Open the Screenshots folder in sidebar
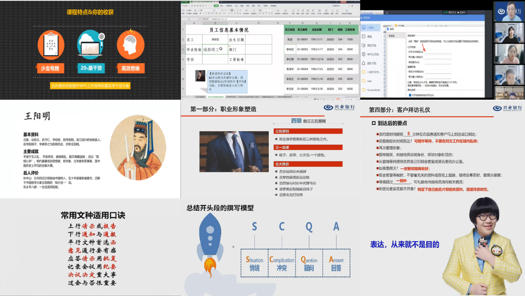525x296 pixels. coord(373,90)
